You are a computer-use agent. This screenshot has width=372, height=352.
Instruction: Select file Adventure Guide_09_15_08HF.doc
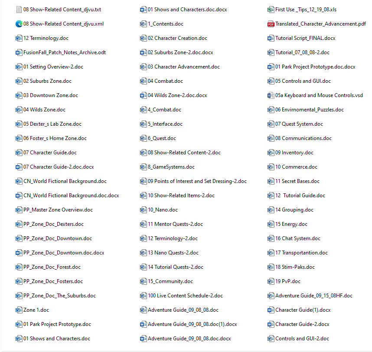tap(310, 296)
